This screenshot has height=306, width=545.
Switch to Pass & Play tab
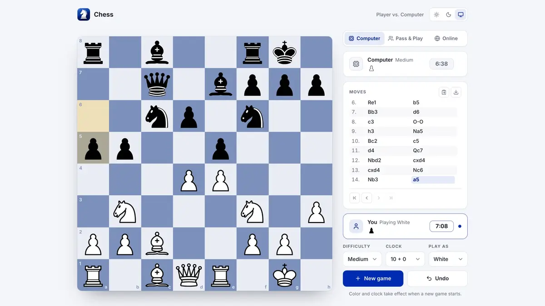[406, 39]
